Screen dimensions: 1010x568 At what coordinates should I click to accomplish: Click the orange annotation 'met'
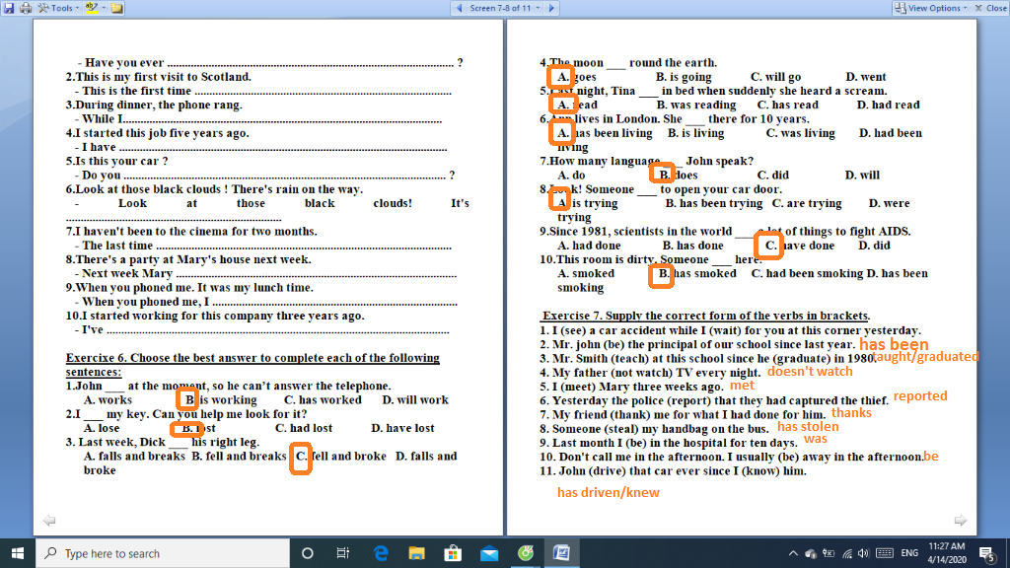point(742,386)
